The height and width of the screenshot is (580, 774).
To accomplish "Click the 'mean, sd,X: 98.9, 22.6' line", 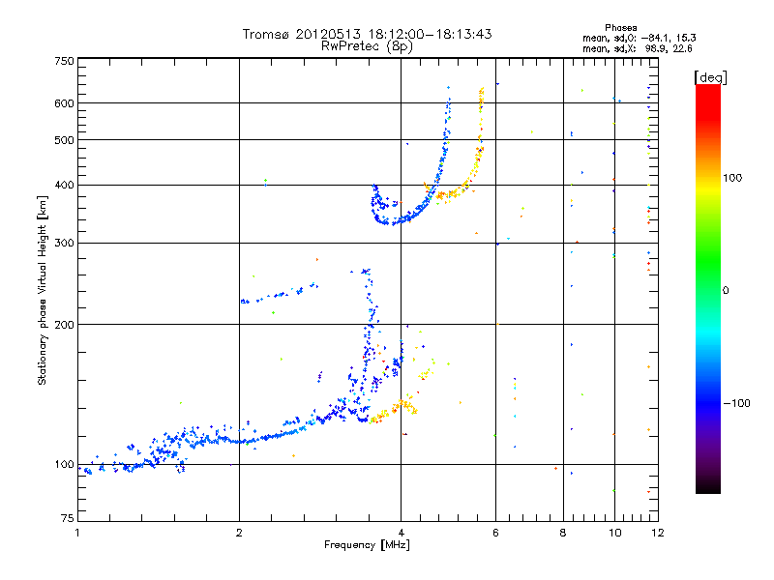I will pos(638,48).
